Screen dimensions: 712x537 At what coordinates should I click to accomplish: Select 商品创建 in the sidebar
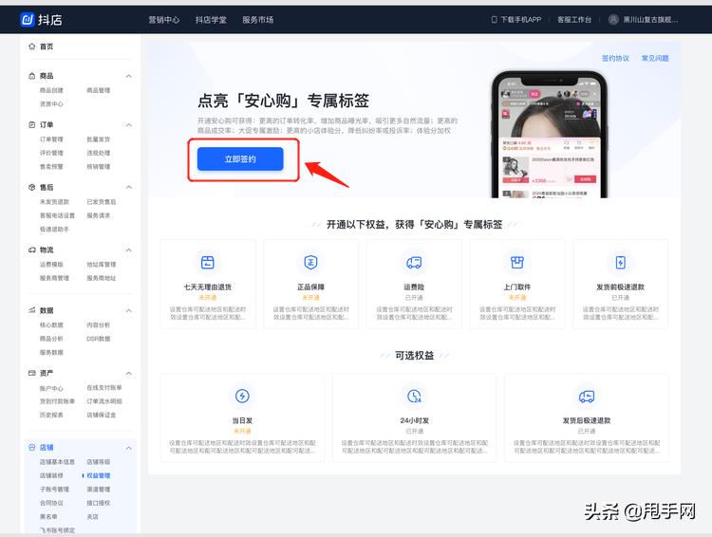[51, 90]
